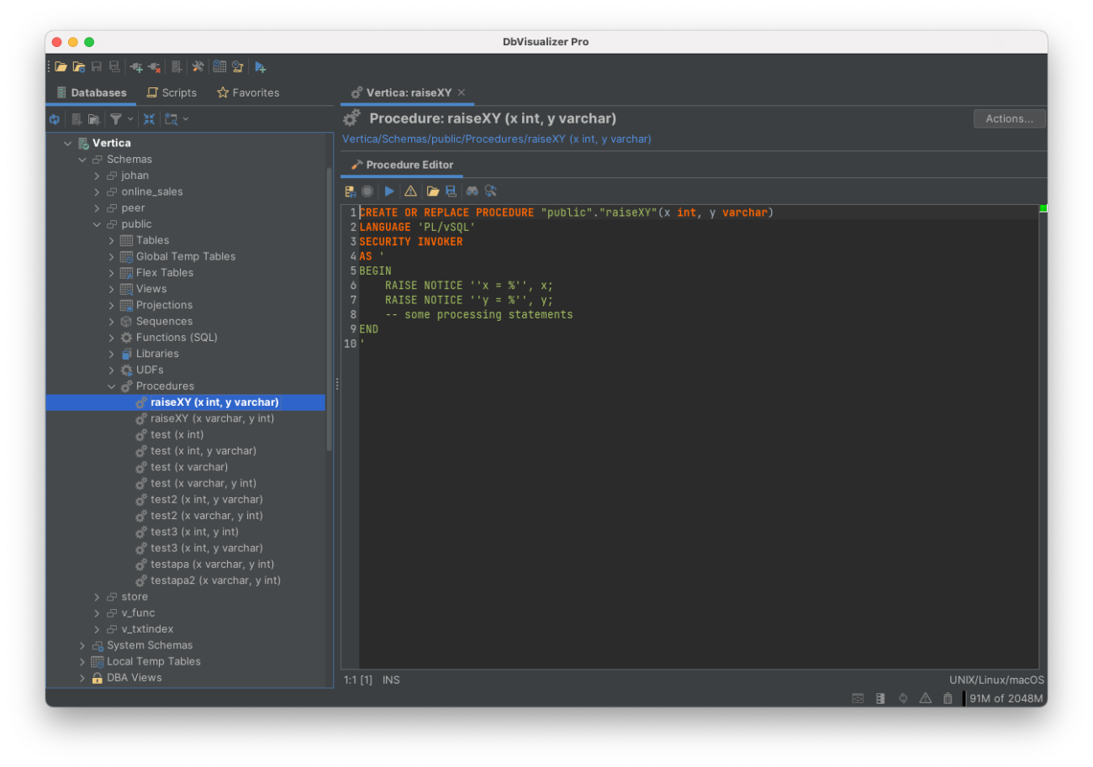
Task: Click the binoculars Find icon in editor toolbar
Action: pos(472,192)
